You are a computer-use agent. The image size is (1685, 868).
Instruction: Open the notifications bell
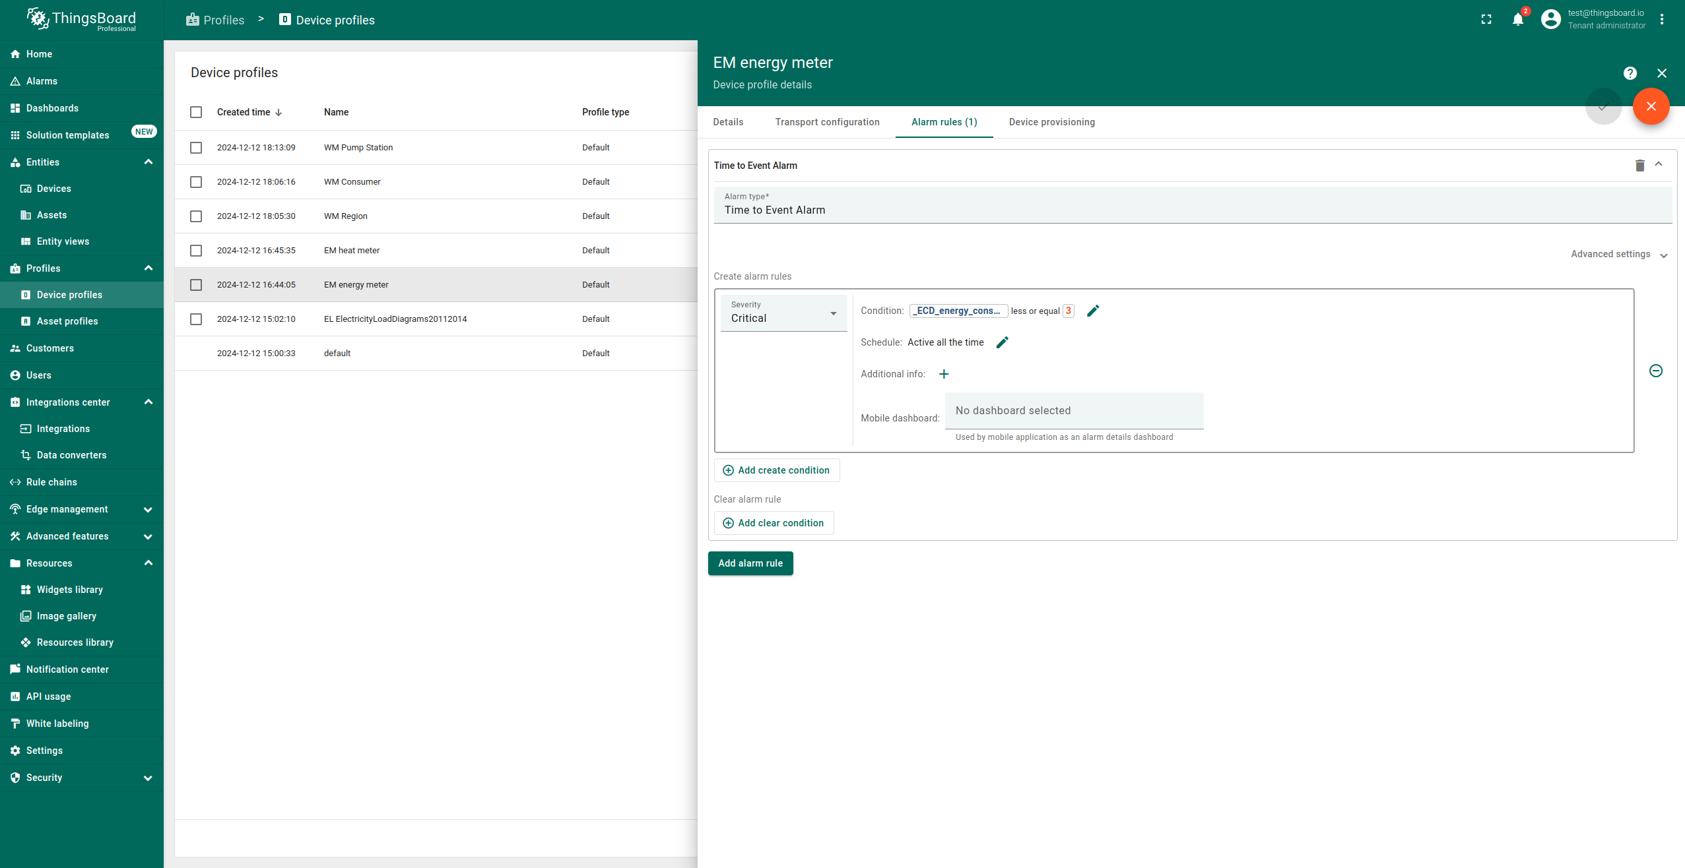pyautogui.click(x=1517, y=20)
